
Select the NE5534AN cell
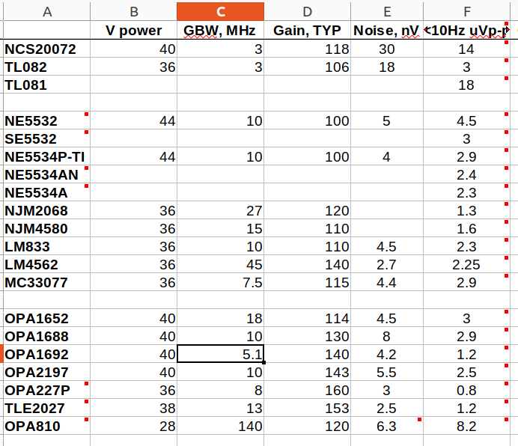click(x=47, y=174)
